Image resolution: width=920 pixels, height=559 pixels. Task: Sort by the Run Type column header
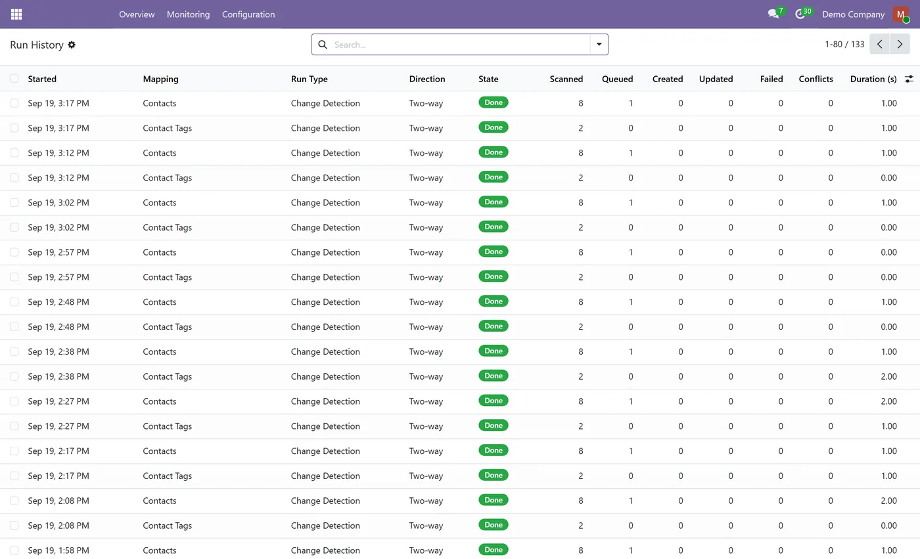click(x=309, y=79)
